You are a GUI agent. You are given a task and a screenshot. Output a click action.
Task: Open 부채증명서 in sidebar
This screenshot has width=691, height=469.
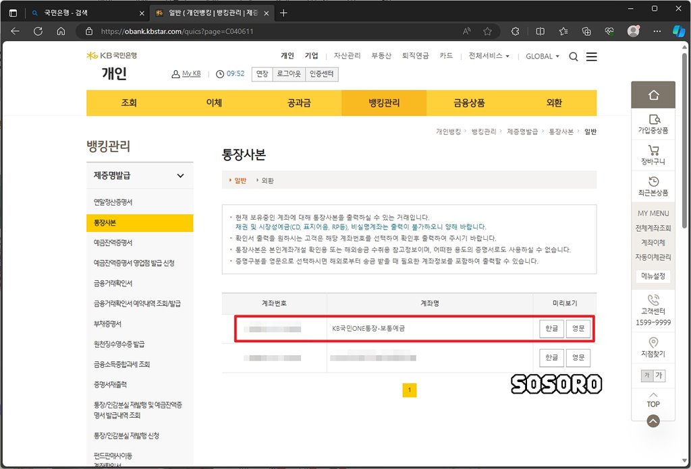[x=107, y=324]
